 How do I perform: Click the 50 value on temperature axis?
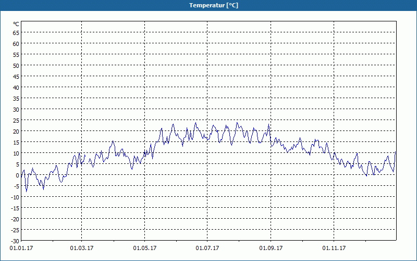(x=16, y=66)
